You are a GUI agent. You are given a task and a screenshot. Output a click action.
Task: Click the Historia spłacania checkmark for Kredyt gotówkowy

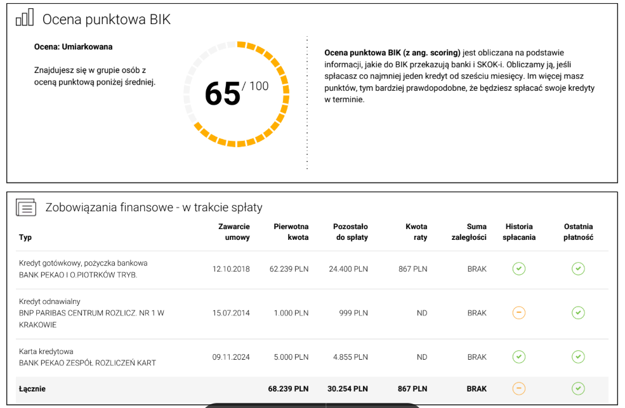click(518, 269)
